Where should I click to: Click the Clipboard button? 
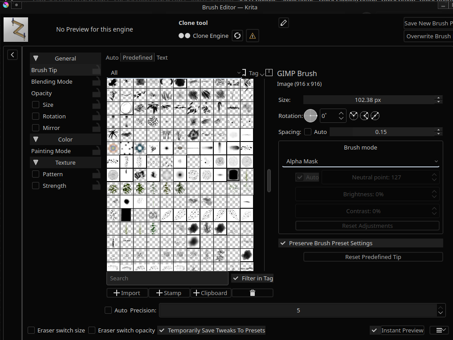pos(211,293)
